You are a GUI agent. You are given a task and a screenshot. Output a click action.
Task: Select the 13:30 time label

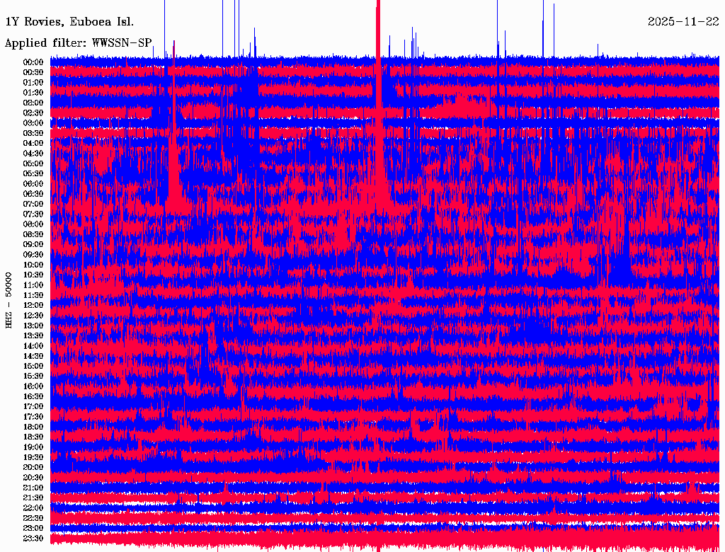(33, 335)
